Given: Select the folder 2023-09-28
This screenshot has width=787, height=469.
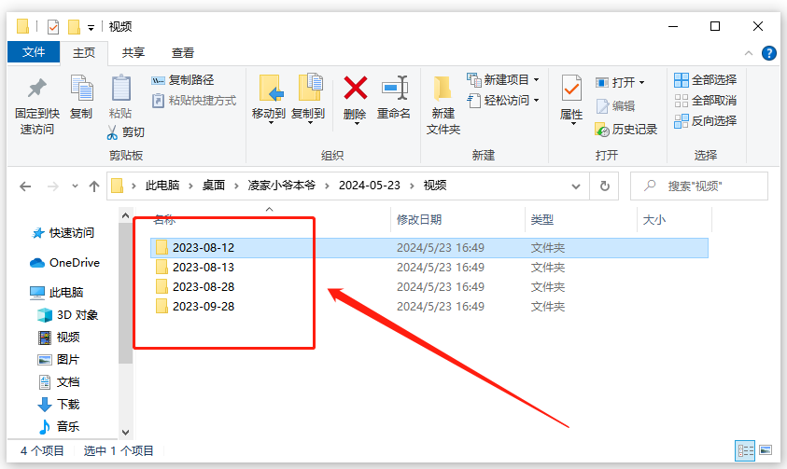Looking at the screenshot, I should click(x=429, y=306).
